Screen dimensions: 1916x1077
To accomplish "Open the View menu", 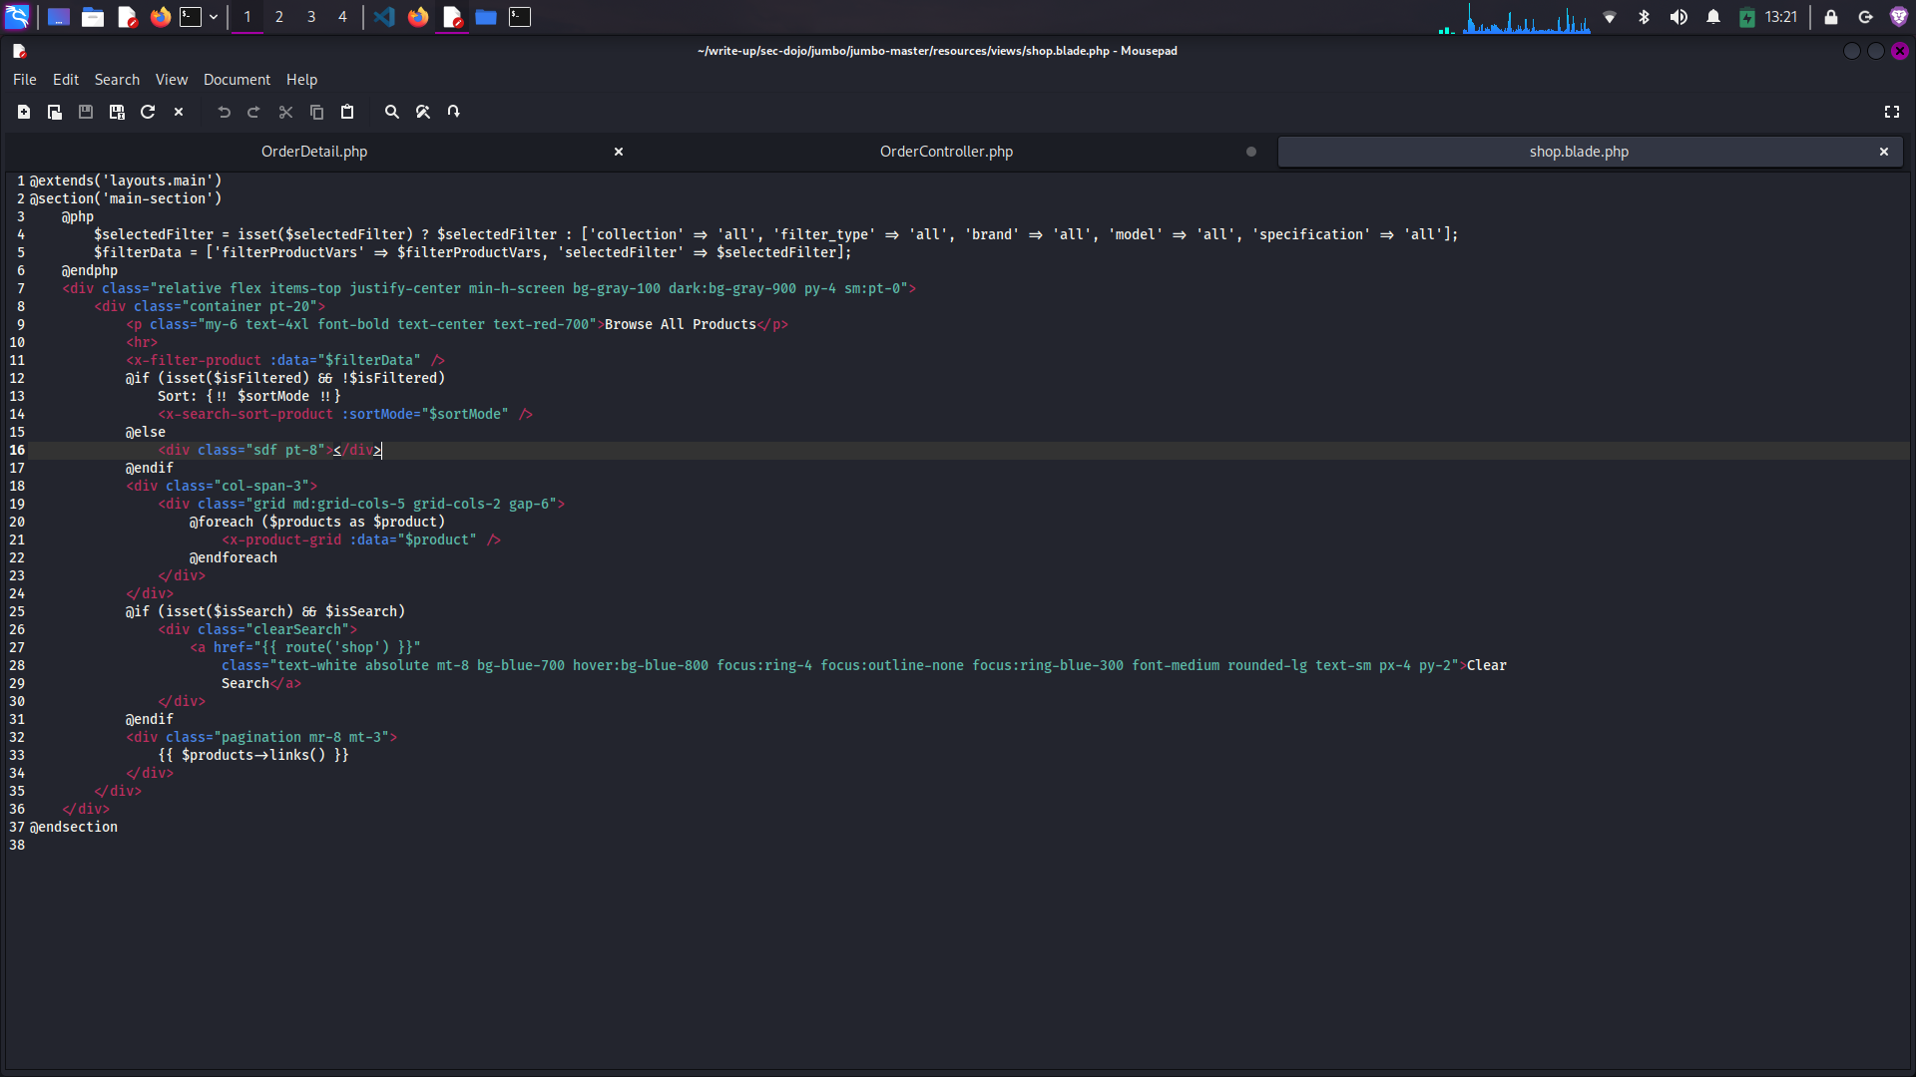I will coord(171,80).
